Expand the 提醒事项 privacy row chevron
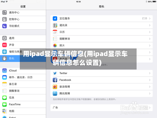Viewport: 157px width, 118px height. [150, 39]
